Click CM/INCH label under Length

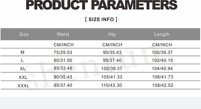tap(162, 45)
